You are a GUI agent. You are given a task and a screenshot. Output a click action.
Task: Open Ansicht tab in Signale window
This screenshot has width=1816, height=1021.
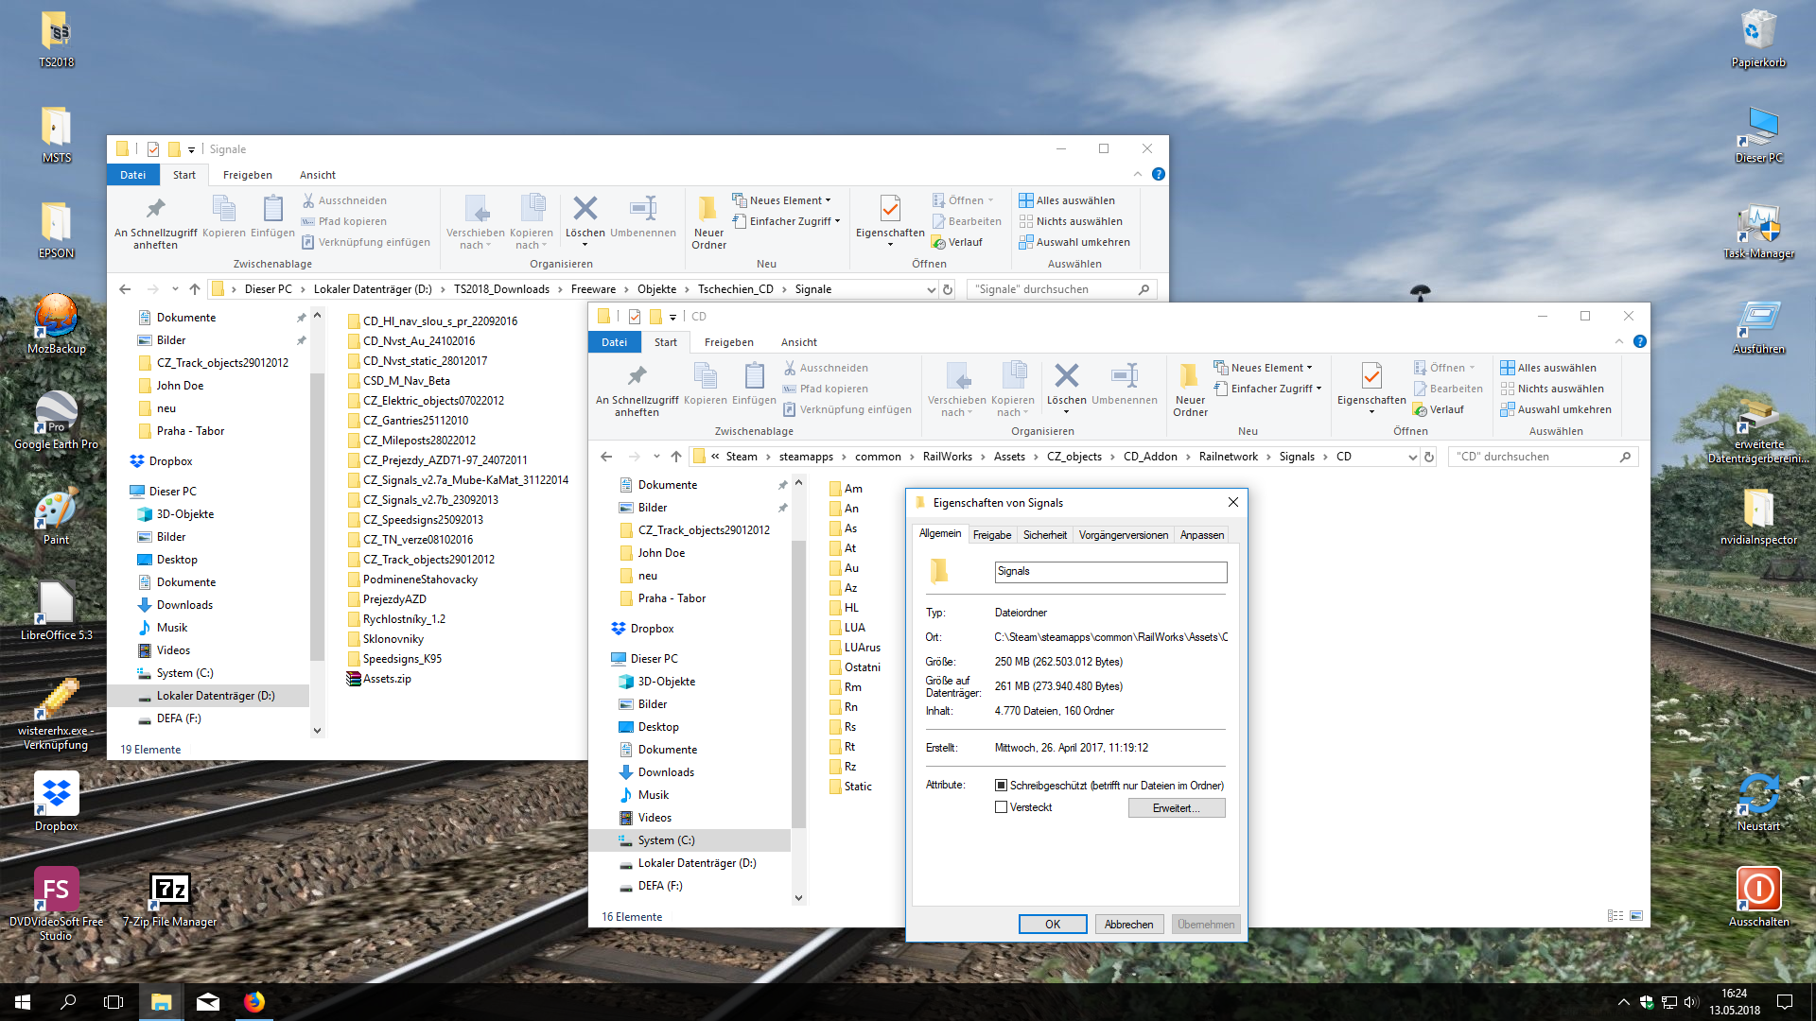[x=317, y=175]
